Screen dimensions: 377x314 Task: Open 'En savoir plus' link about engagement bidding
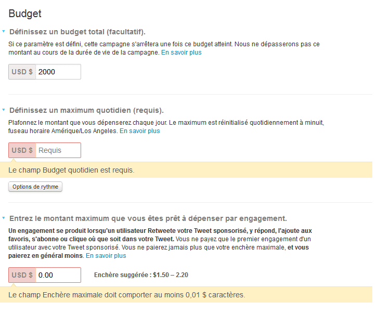106,256
